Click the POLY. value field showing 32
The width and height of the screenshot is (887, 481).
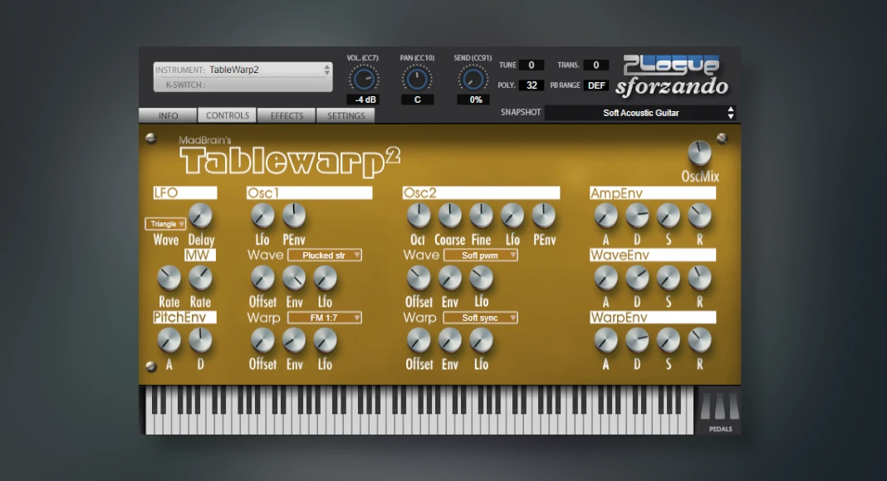pyautogui.click(x=531, y=85)
